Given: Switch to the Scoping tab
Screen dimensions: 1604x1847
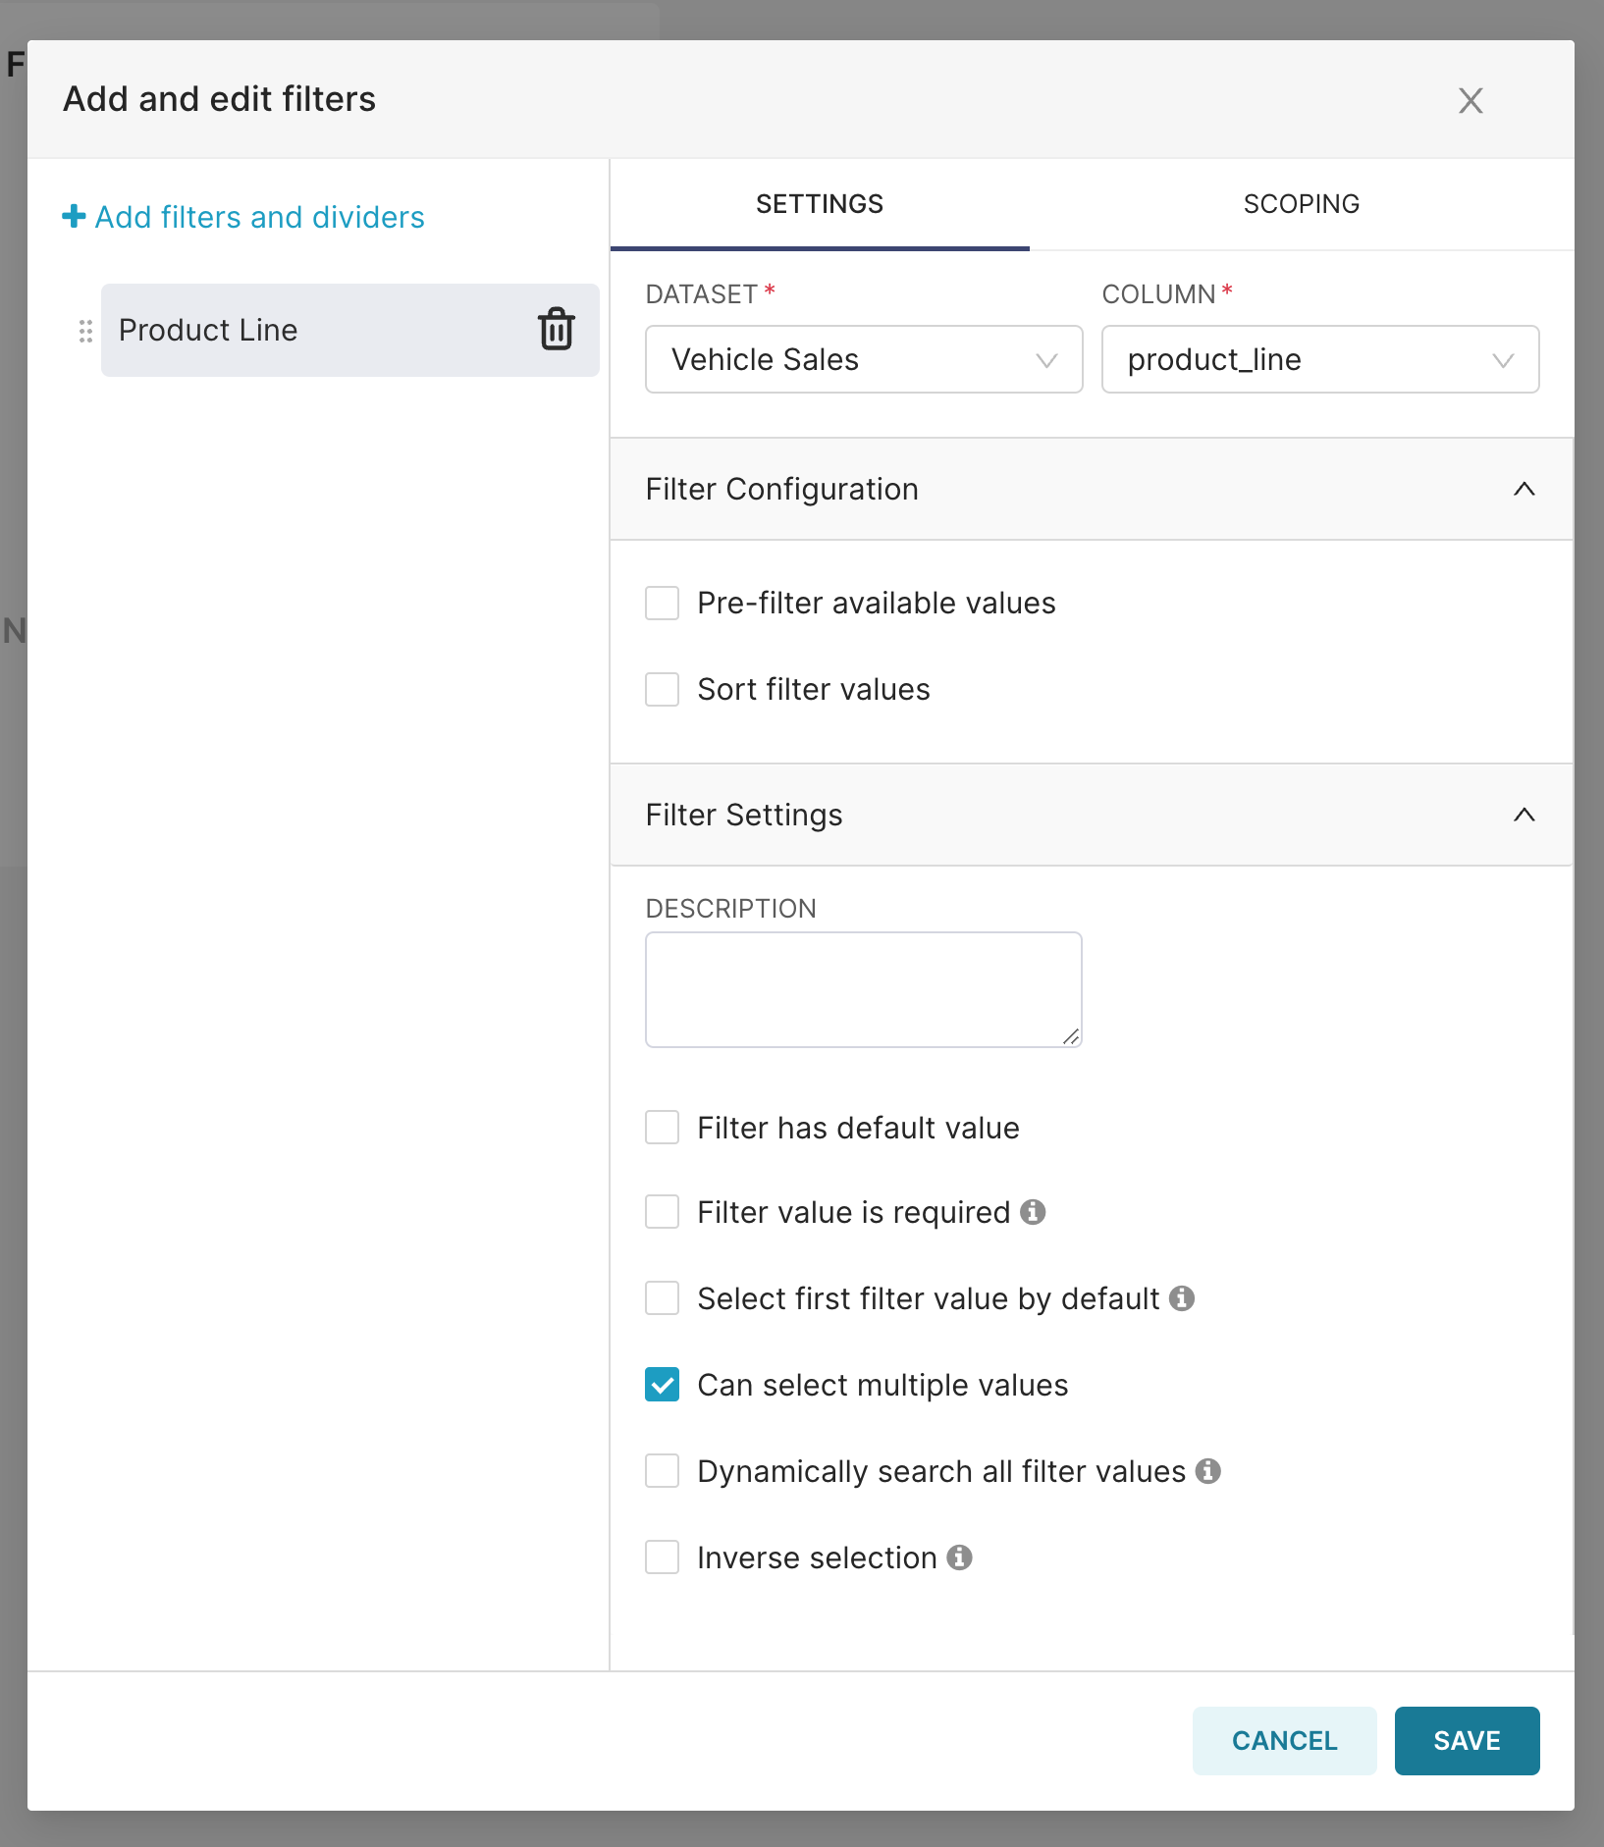Looking at the screenshot, I should pos(1301,204).
